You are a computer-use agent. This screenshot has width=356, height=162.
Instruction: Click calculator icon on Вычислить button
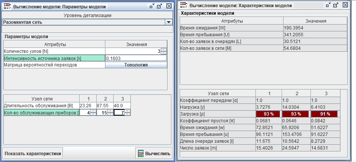pos(141,153)
